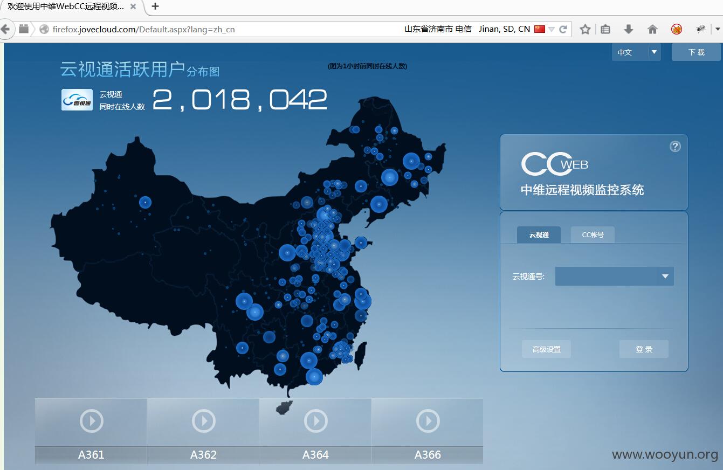Click the A366 label
Screen dimensions: 723x470
(x=428, y=455)
